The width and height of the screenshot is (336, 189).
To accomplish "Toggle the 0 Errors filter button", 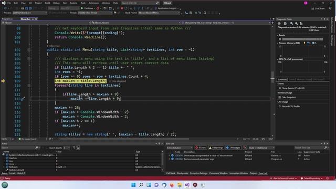I will [201, 148].
